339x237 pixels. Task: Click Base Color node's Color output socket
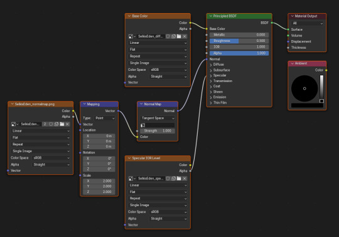coord(190,23)
